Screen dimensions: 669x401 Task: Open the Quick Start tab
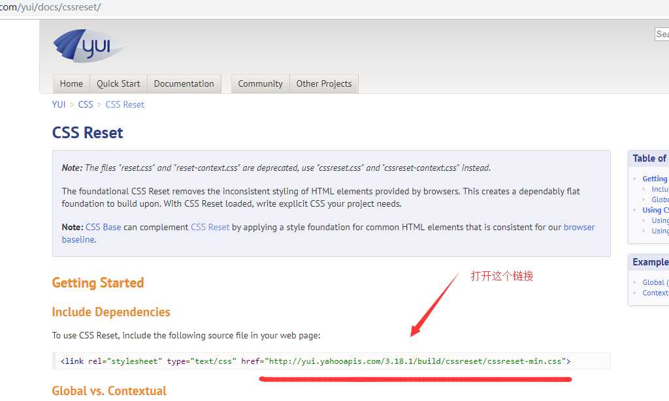click(x=118, y=84)
